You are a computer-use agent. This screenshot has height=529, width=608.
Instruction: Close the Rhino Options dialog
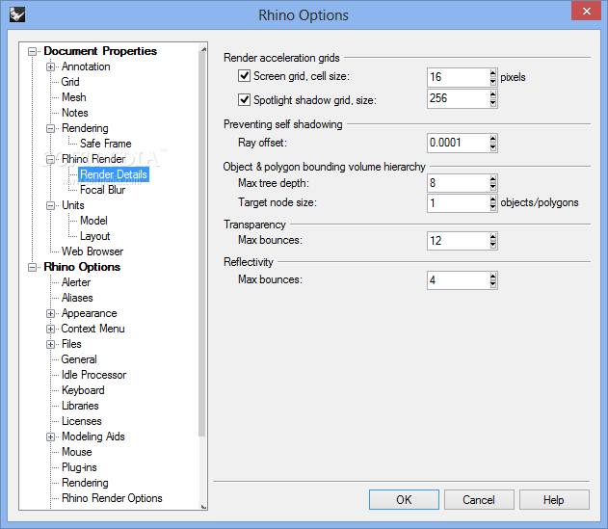586,11
